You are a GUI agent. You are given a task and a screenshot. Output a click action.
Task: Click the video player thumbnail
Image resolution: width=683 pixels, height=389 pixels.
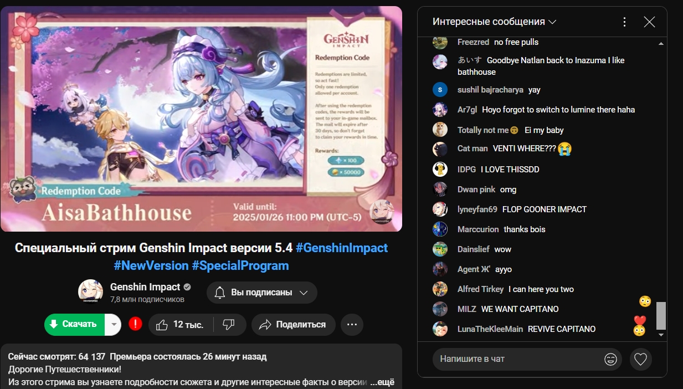click(201, 119)
